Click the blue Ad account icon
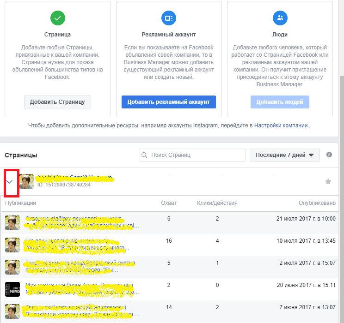 168,18
